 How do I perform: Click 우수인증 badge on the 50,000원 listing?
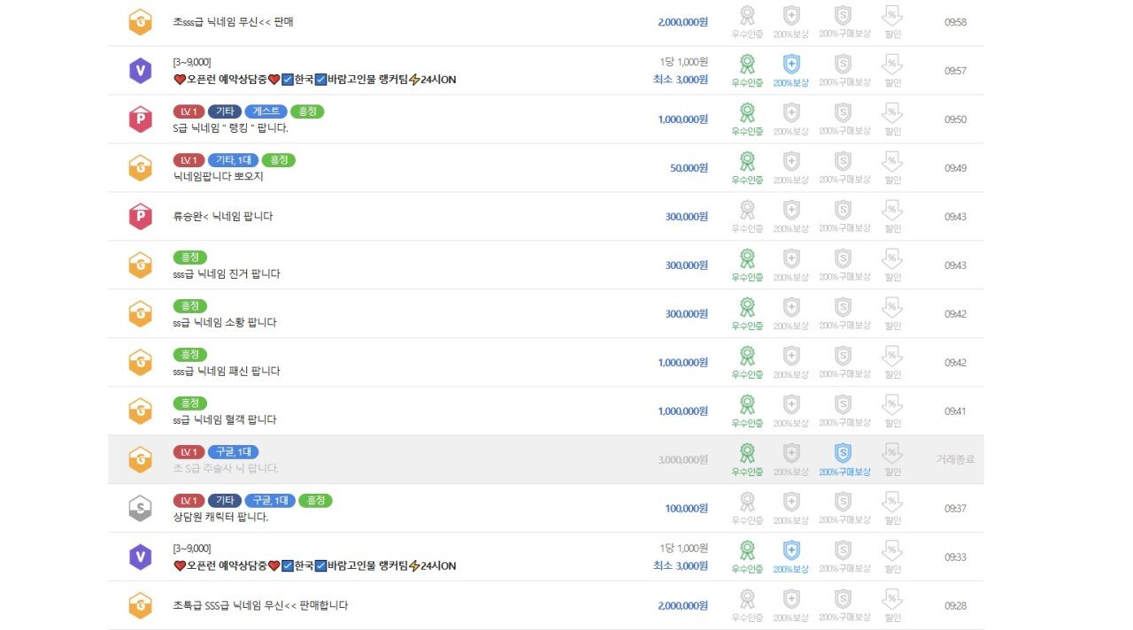(x=747, y=166)
